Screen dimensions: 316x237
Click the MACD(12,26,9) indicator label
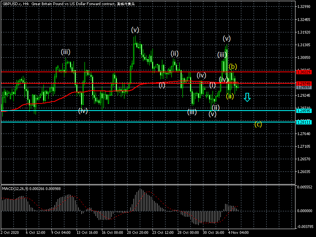coord(16,188)
